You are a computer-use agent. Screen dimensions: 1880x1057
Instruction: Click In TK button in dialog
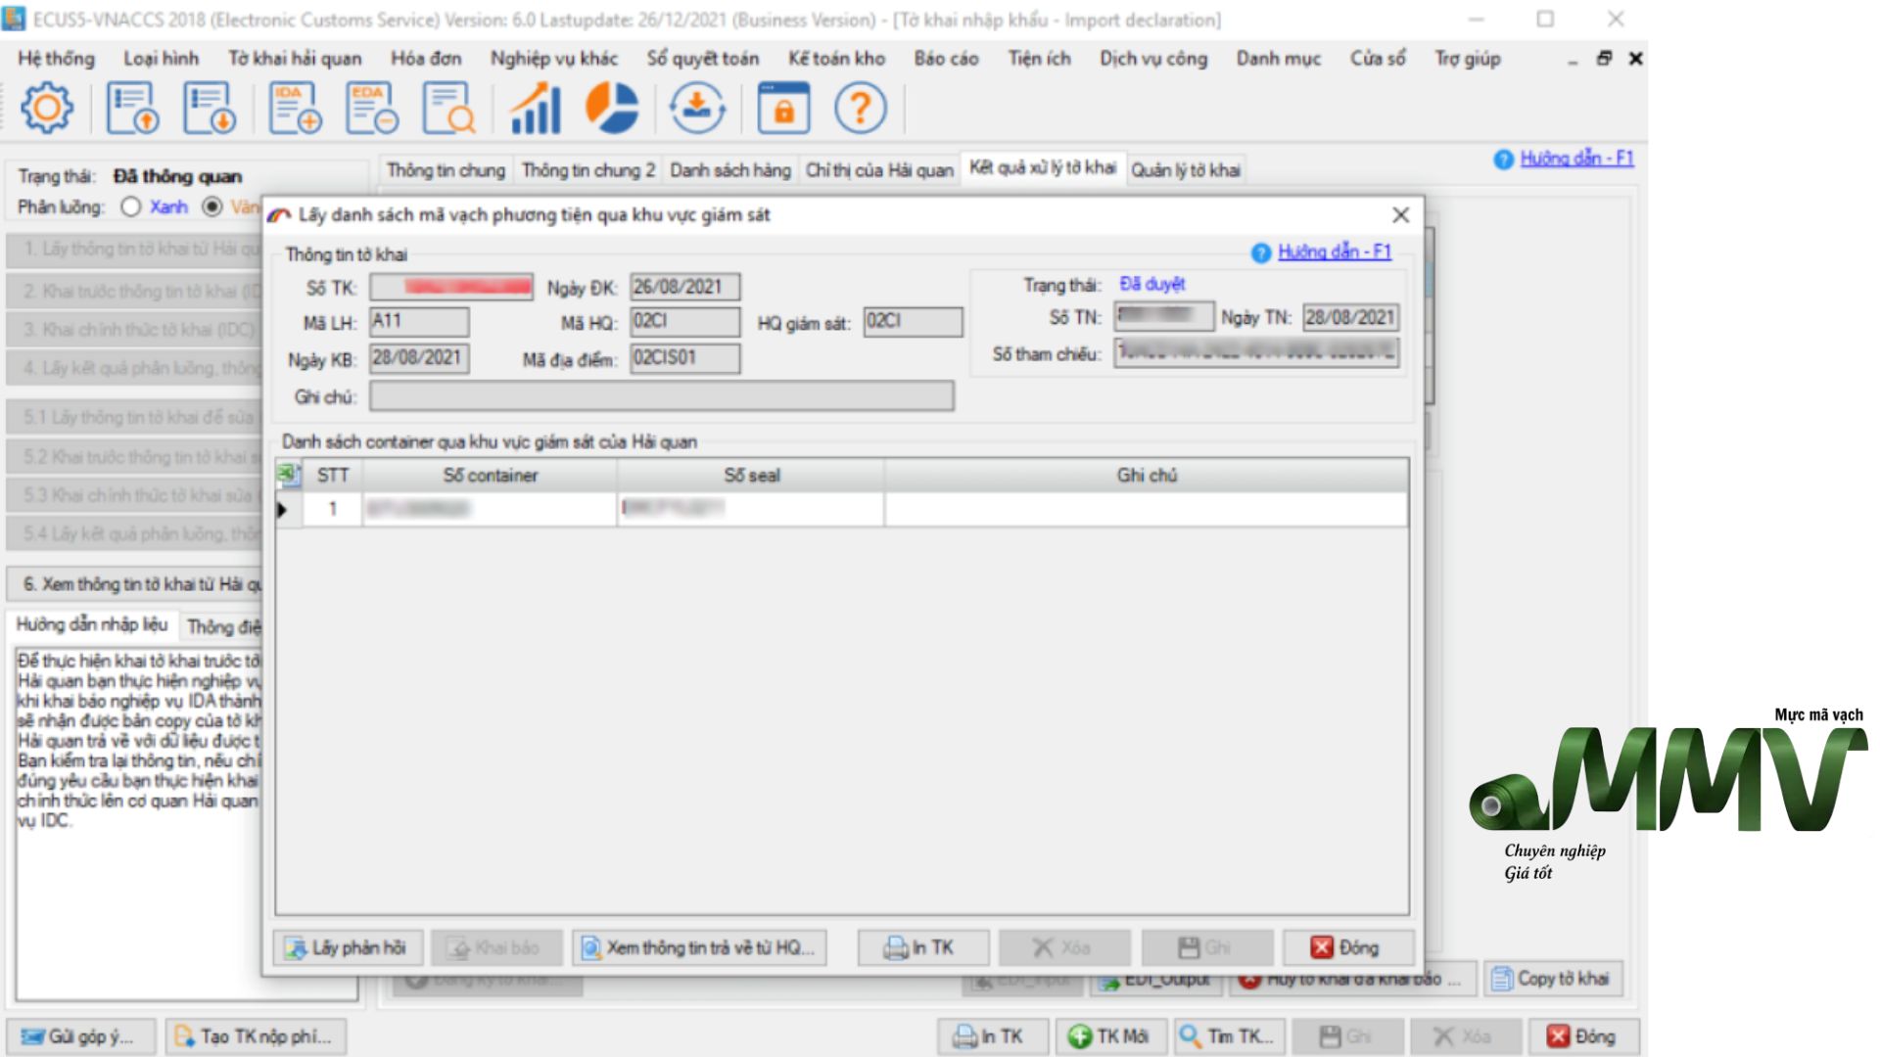coord(922,947)
